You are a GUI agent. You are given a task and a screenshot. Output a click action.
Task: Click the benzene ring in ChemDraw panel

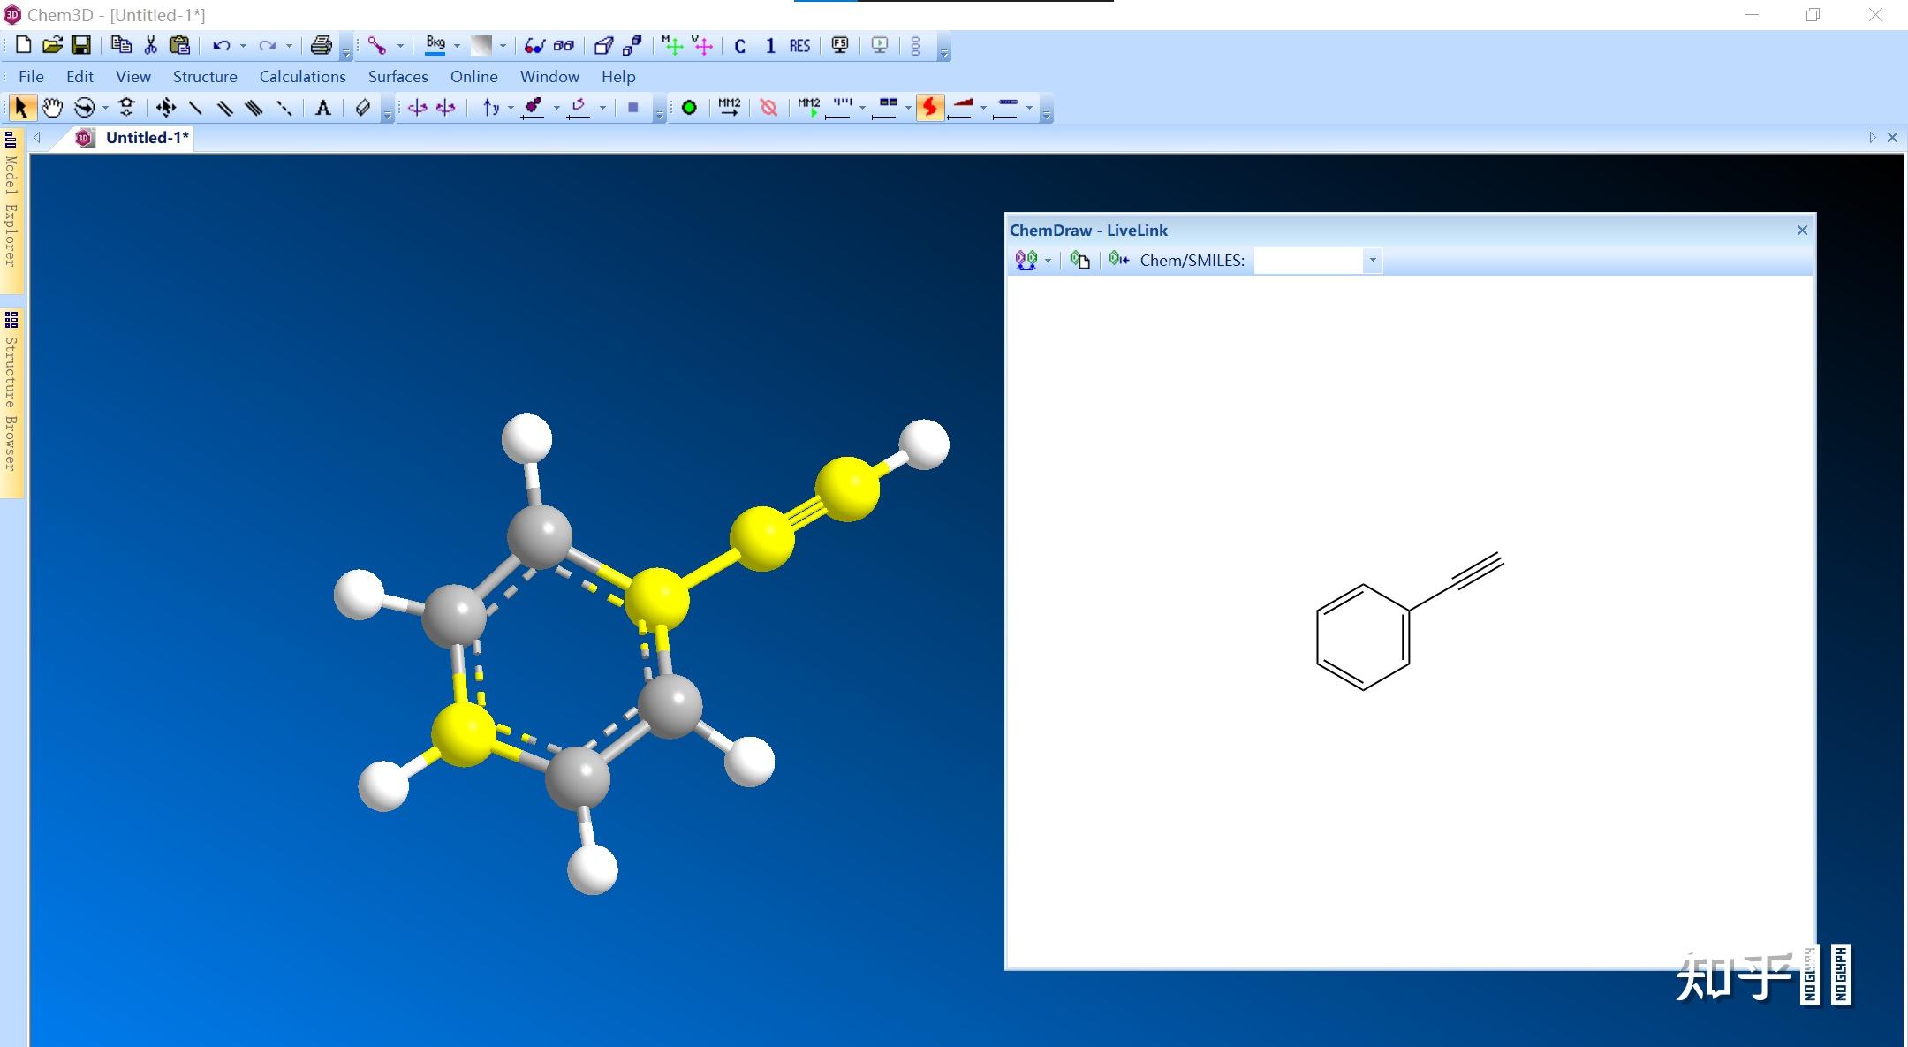1362,637
